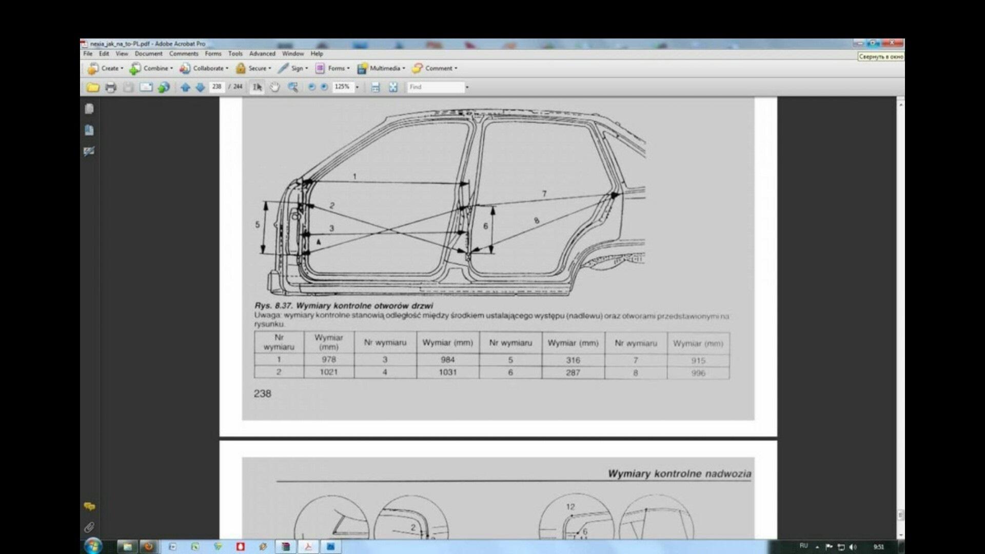Click the Action Center flag tray icon

[829, 547]
